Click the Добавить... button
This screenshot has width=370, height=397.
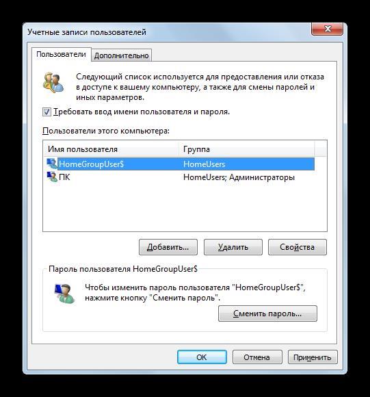point(168,247)
